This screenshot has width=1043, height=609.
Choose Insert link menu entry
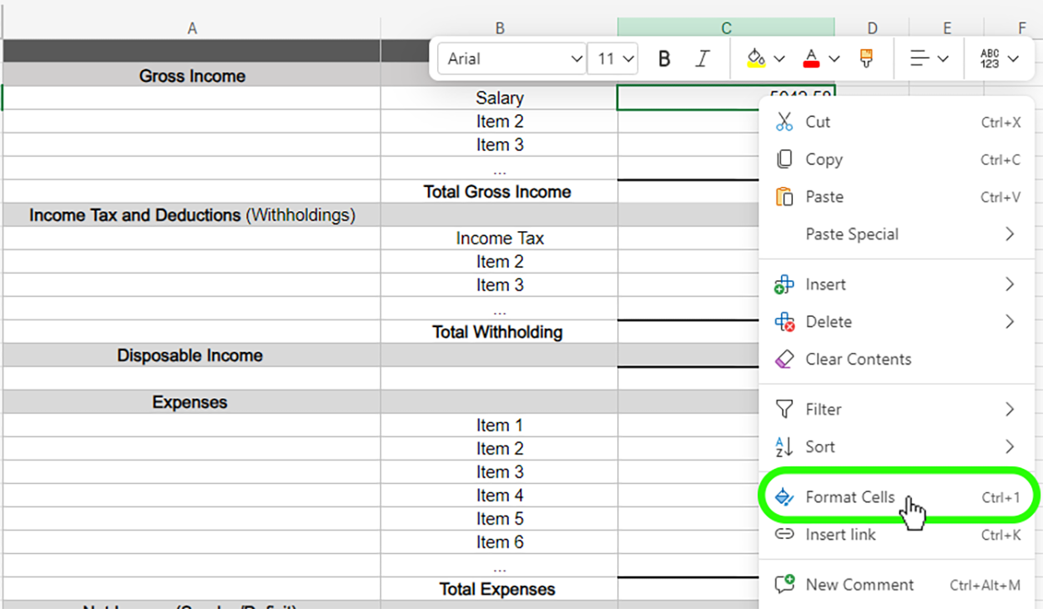click(897, 535)
